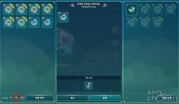Click the hammer icon left of the title
179x104 pixels.
tap(73, 5)
